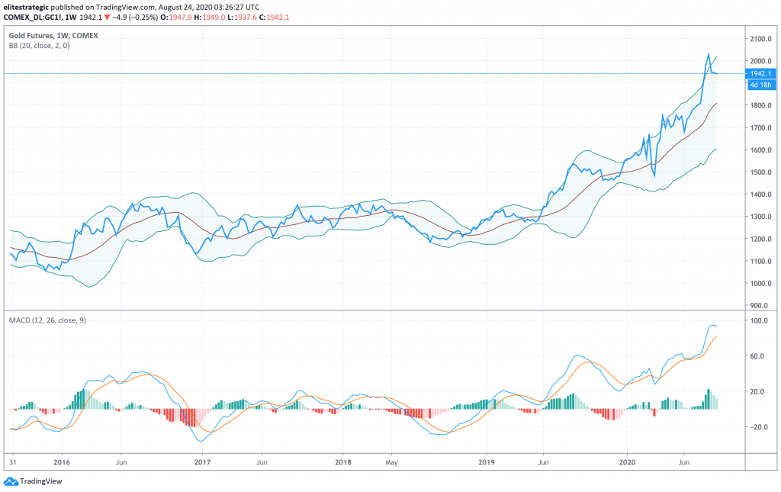
Task: Click the 1000.0 price axis label
Action: pos(760,283)
